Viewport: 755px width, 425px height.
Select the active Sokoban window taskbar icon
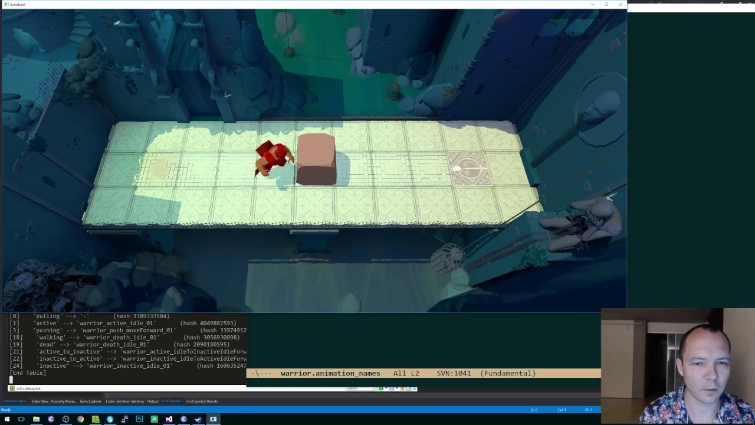coord(213,419)
